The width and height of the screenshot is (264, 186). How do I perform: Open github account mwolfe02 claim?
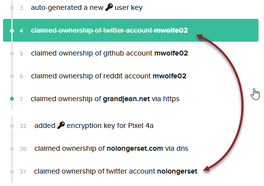[x=110, y=53]
